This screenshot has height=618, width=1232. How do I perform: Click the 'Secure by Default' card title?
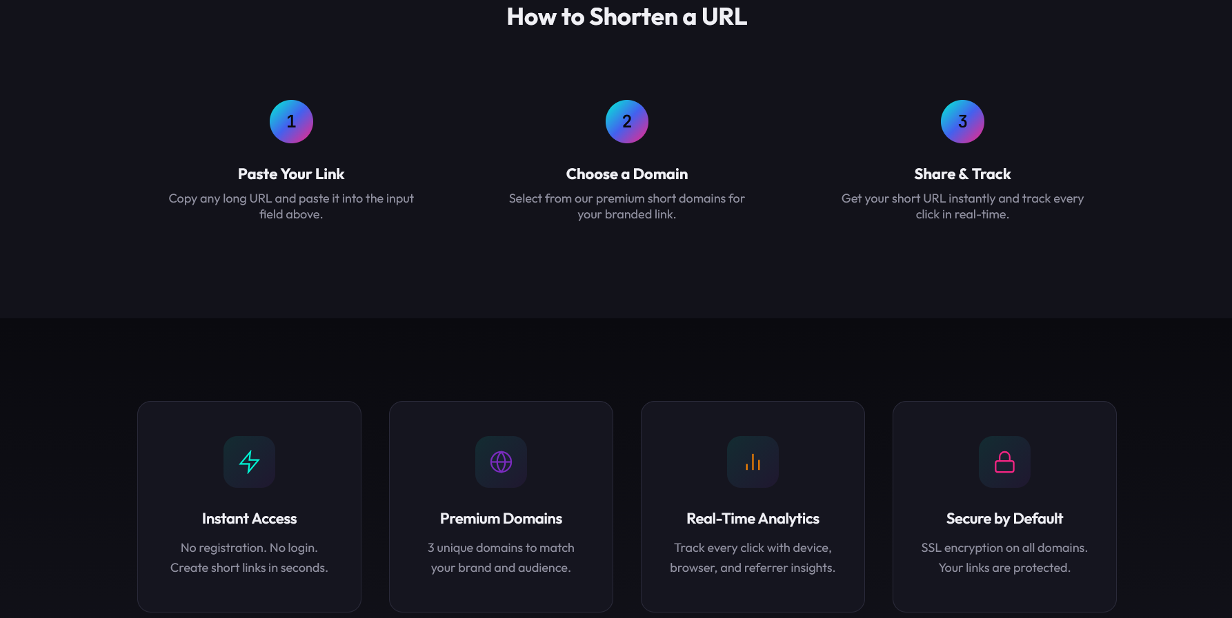point(1004,519)
